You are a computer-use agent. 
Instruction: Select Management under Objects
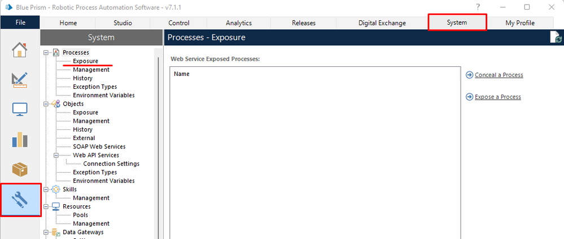91,121
